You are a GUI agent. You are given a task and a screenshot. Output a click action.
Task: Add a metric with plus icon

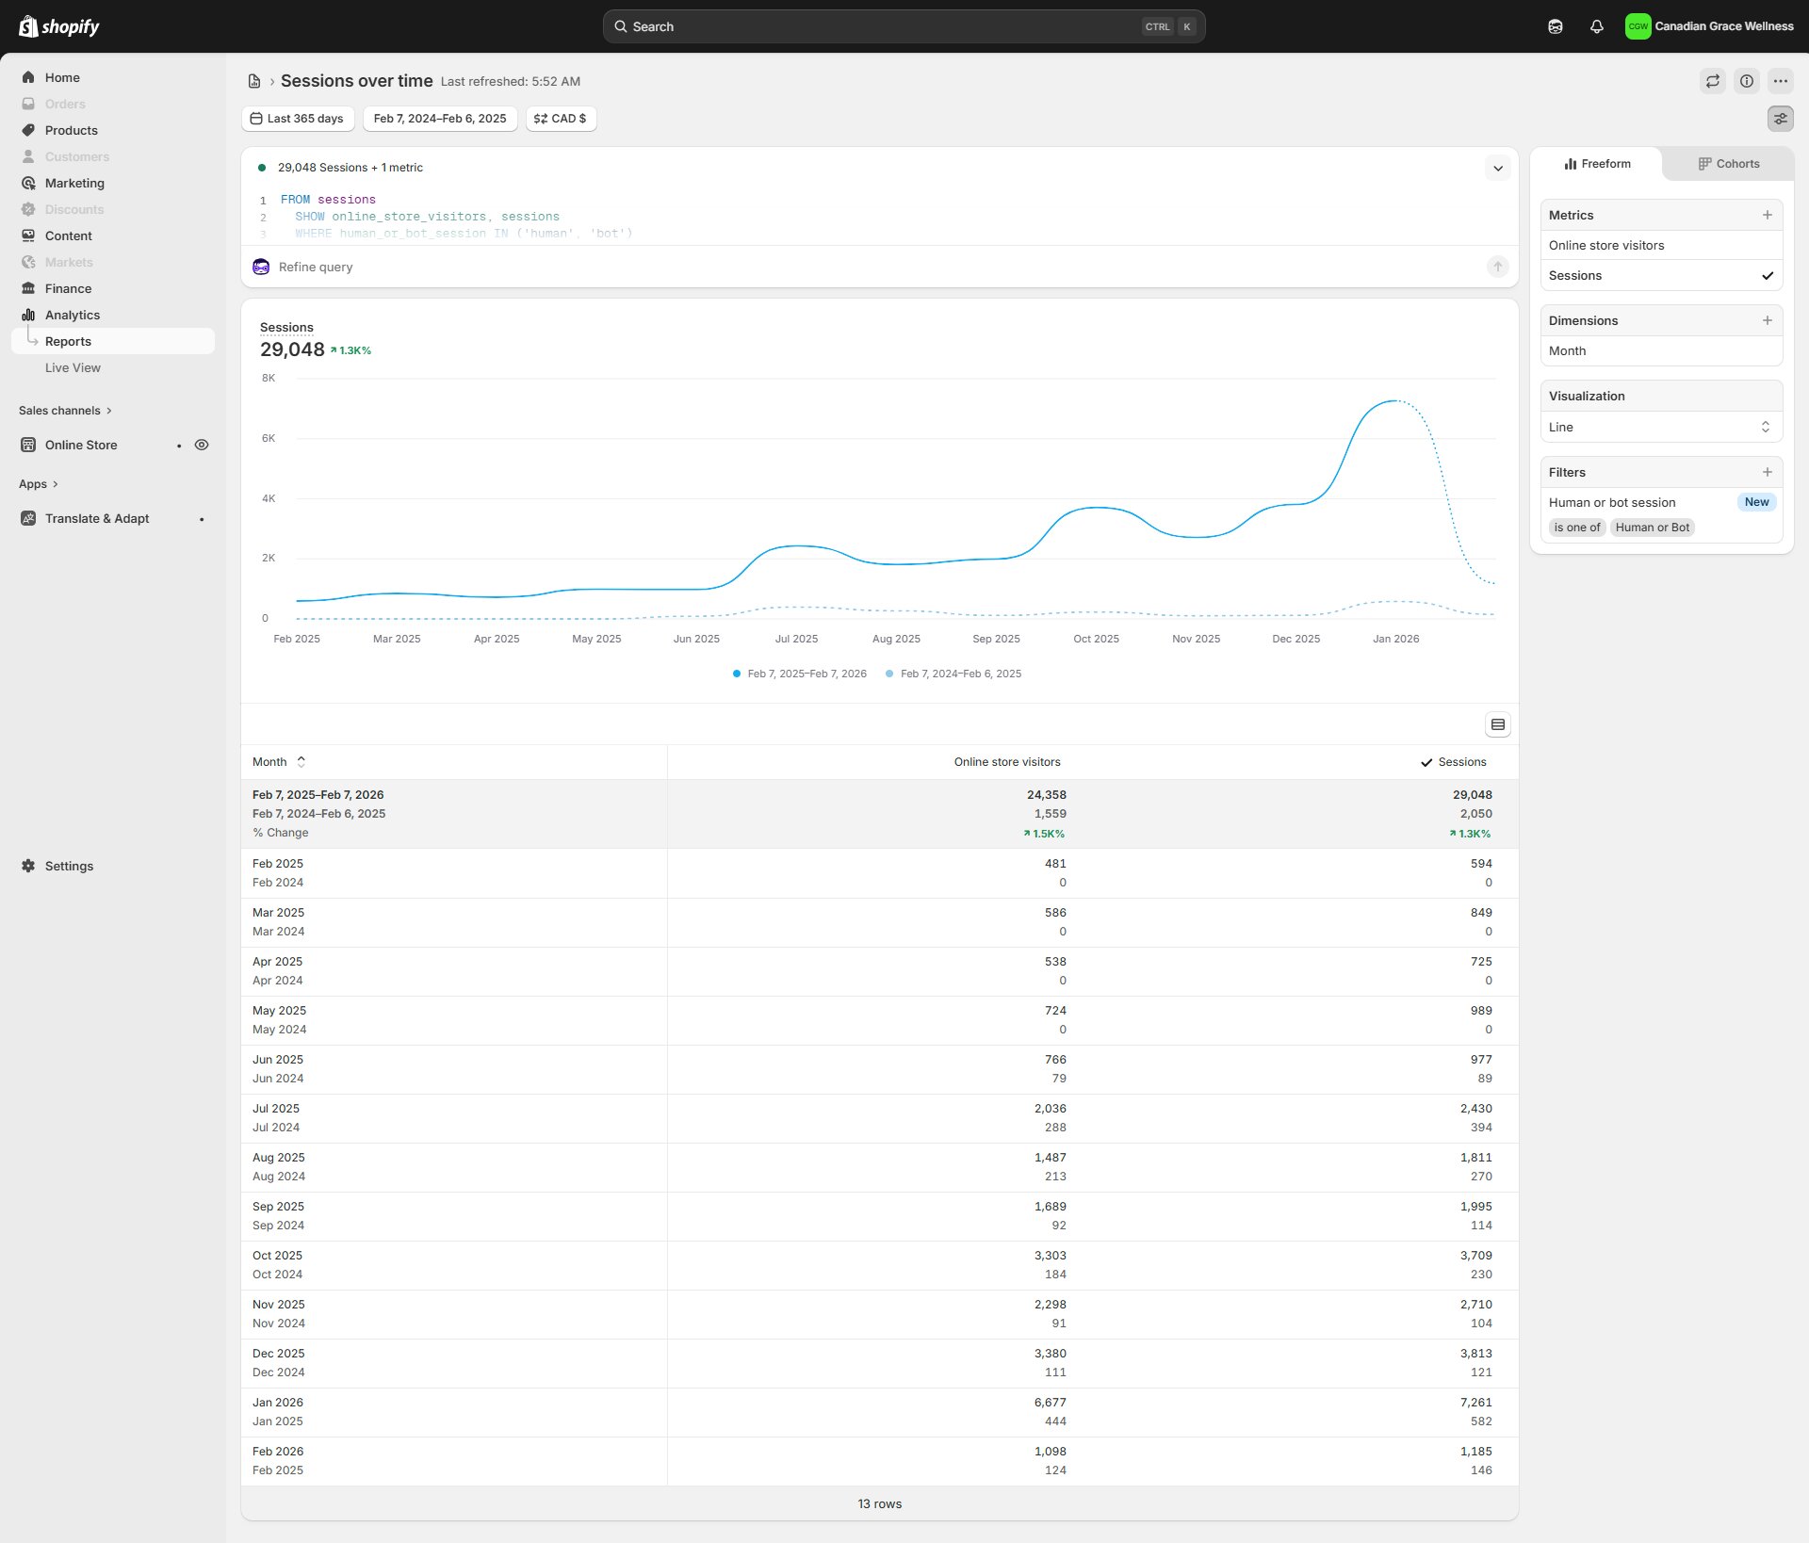(1767, 215)
